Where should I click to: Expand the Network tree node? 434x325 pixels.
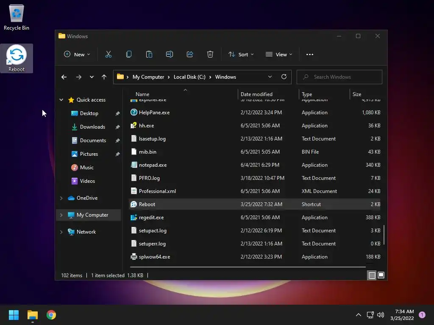click(x=61, y=232)
